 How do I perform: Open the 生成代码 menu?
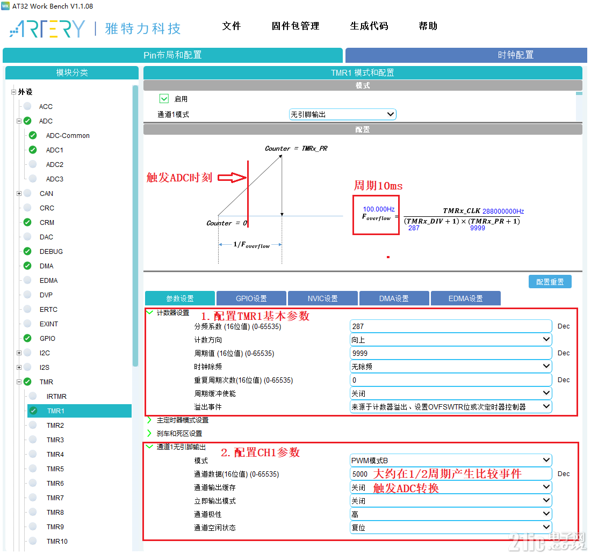369,26
